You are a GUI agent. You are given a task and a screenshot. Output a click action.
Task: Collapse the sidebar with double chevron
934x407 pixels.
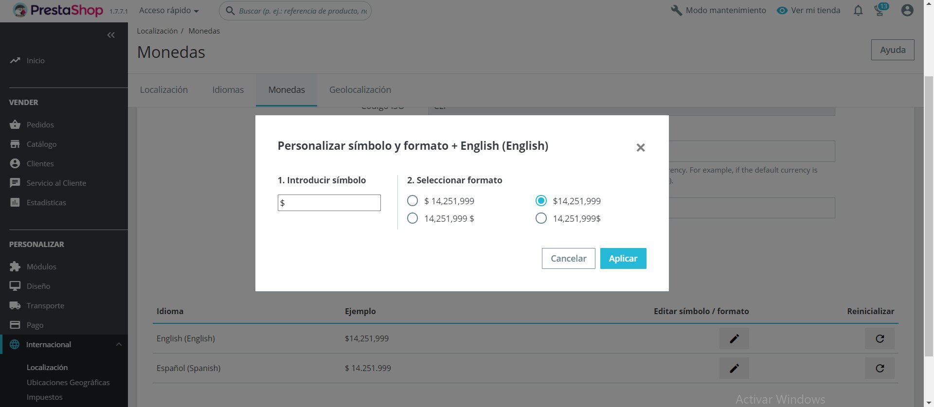(x=111, y=35)
